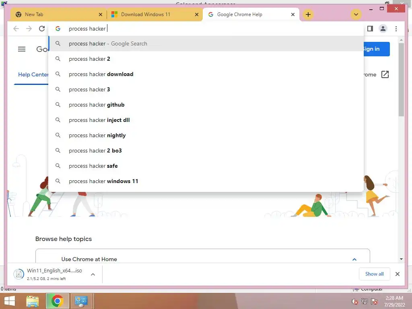Select 'process hacker - Google Search' suggestion
The image size is (412, 309).
206,43
